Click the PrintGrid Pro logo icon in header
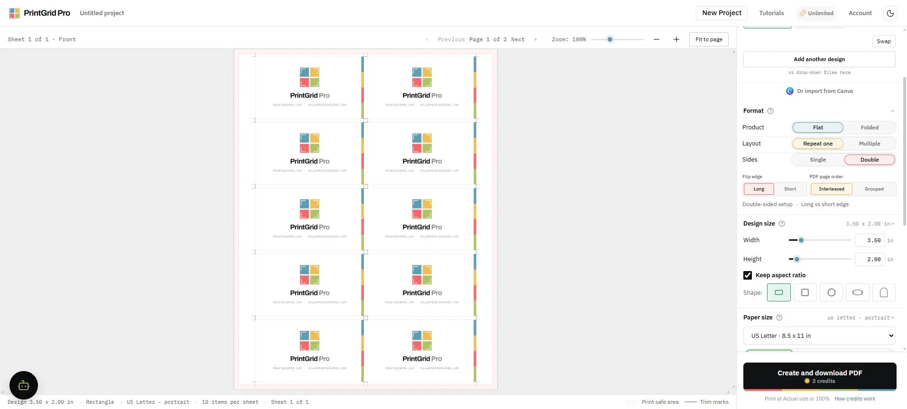This screenshot has width=907, height=409. click(15, 13)
